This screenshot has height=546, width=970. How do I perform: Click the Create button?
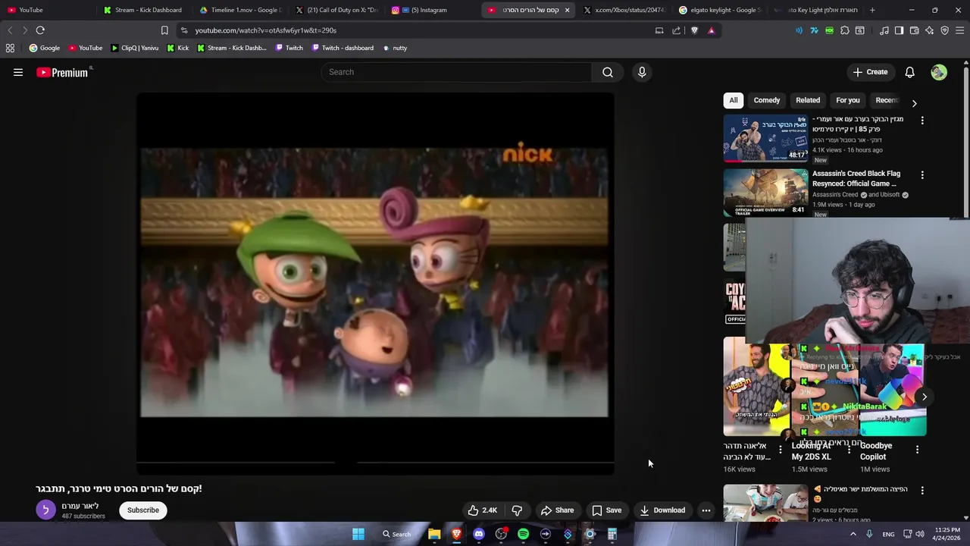pyautogui.click(x=870, y=72)
